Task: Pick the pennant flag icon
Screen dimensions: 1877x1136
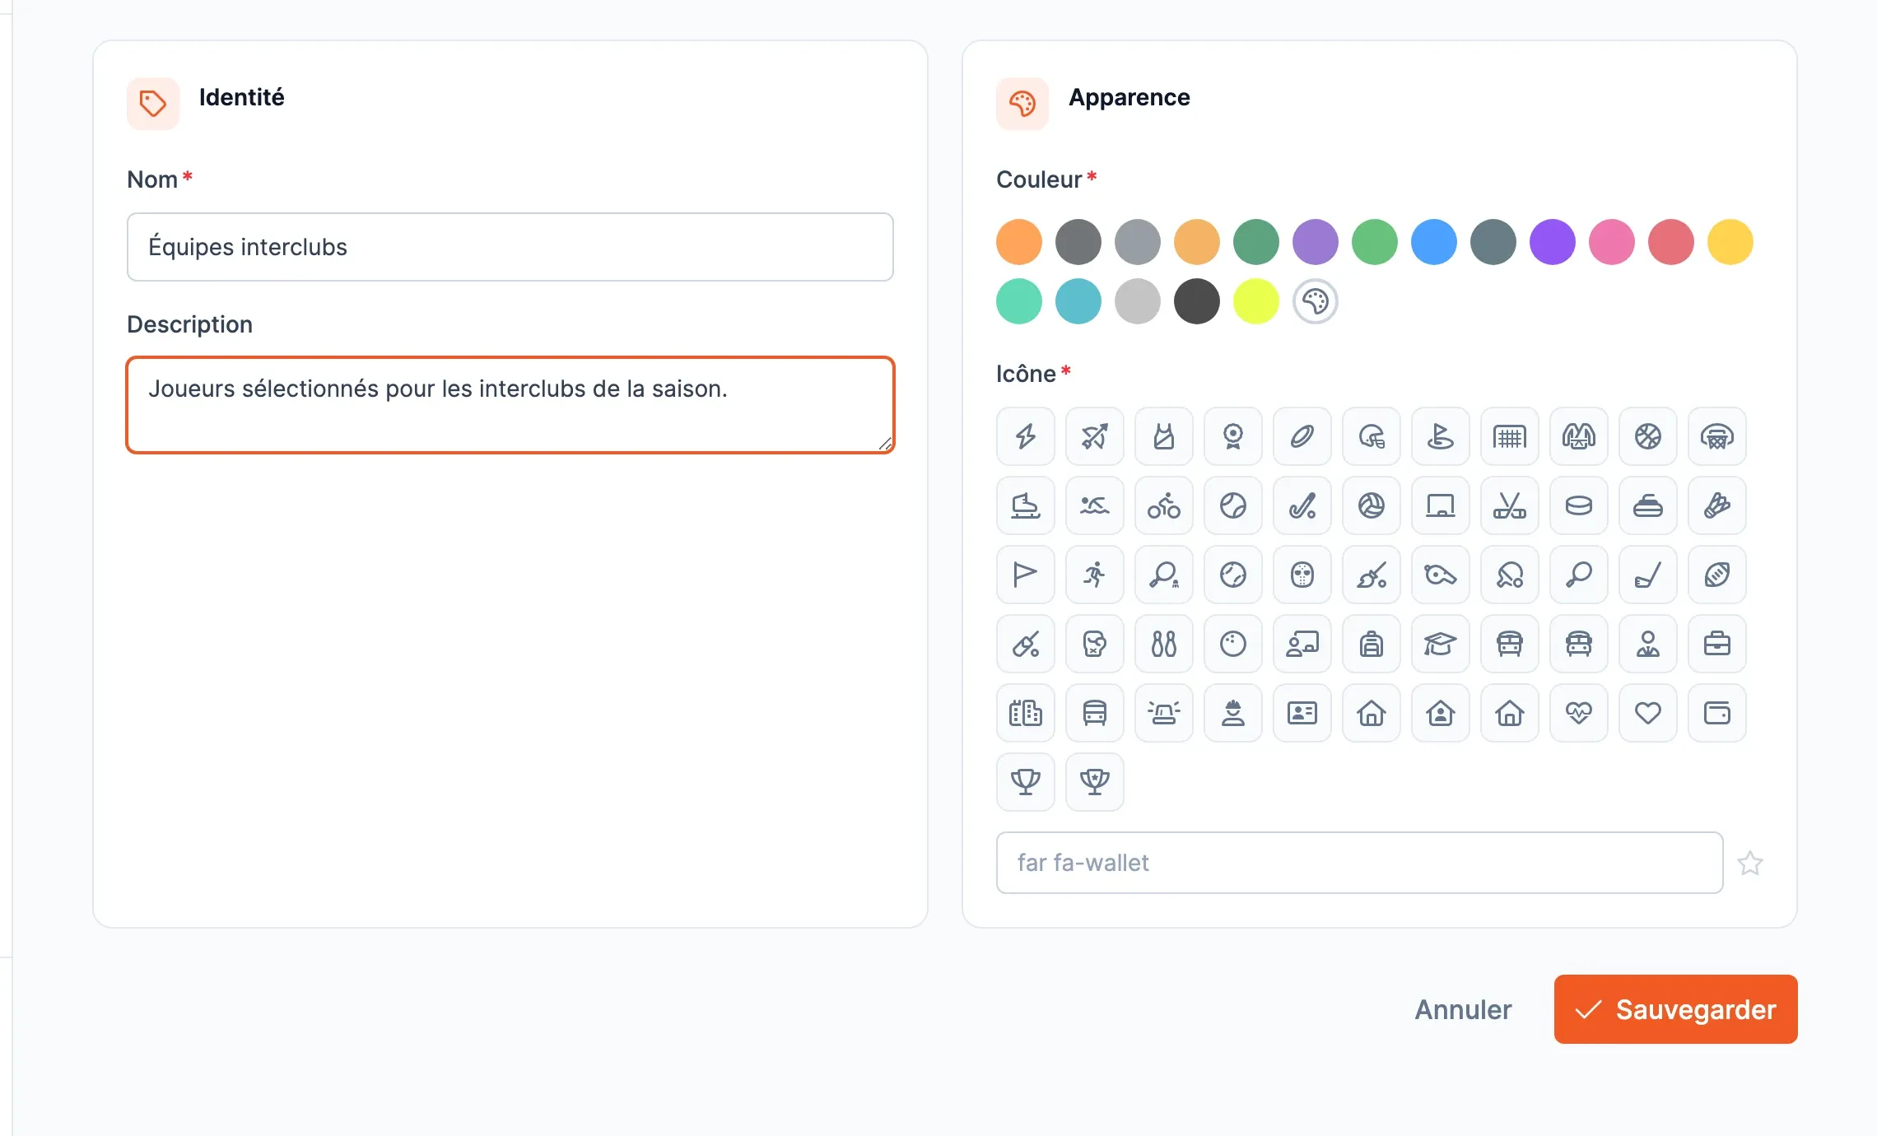Action: pos(1025,574)
